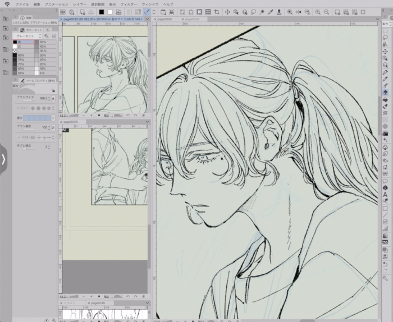Click the undo arrow in the right palette
The image size is (393, 322).
click(x=386, y=264)
